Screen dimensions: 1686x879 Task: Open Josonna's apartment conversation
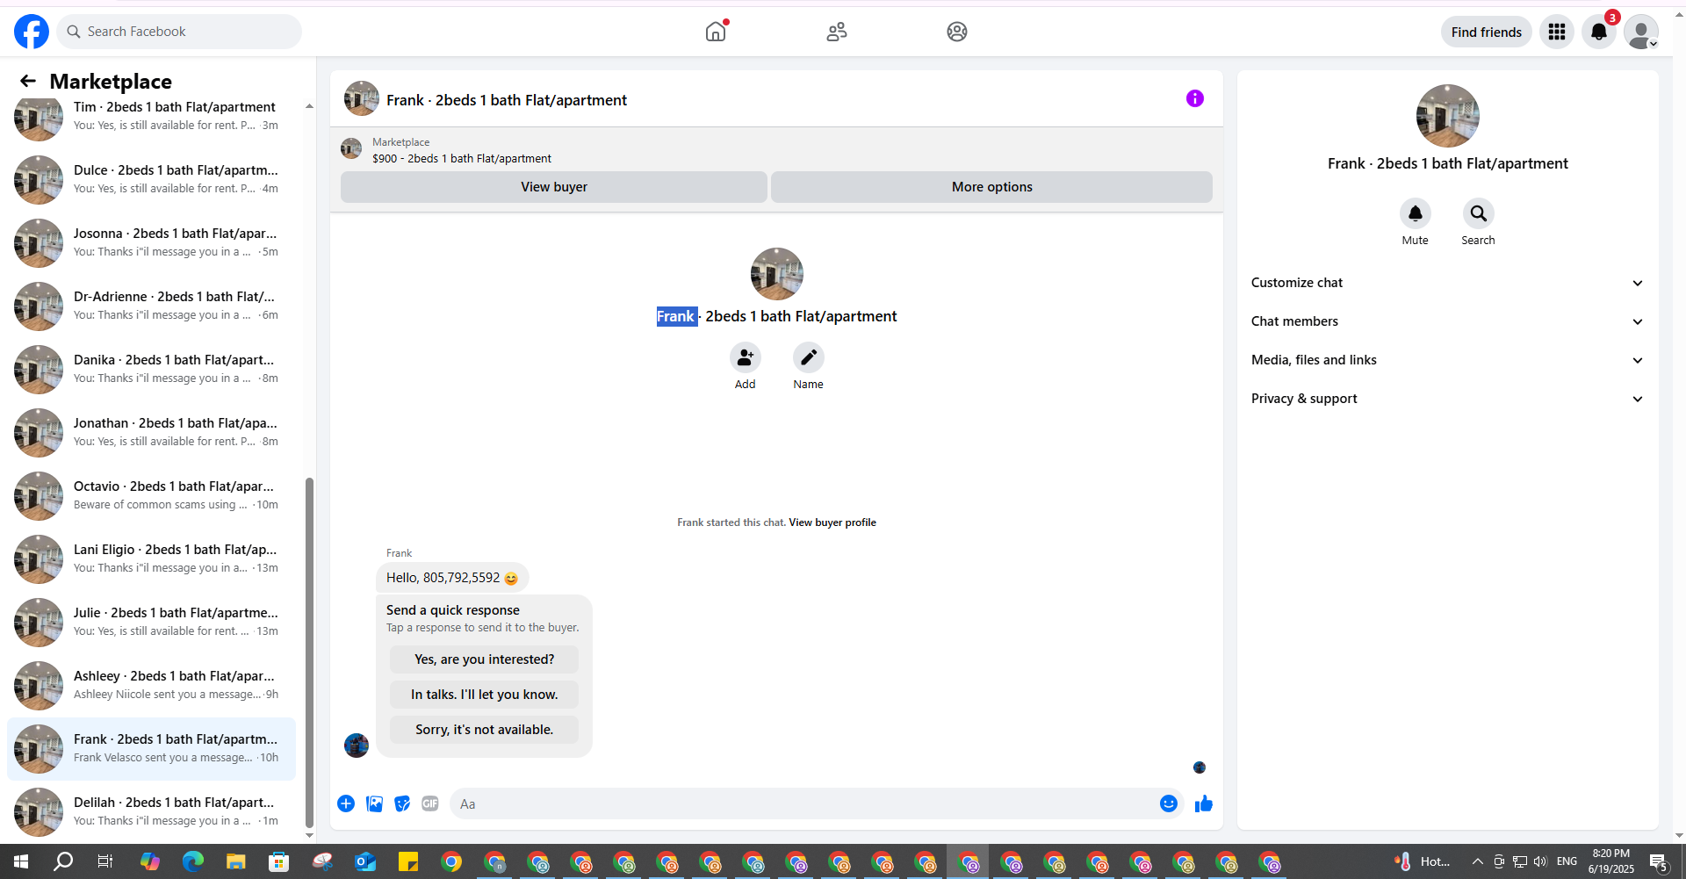151,242
